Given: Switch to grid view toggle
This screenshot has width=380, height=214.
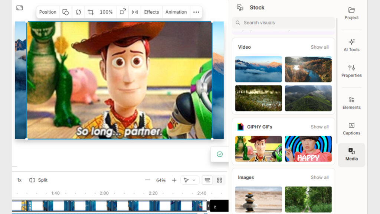Looking at the screenshot, I should point(219,180).
